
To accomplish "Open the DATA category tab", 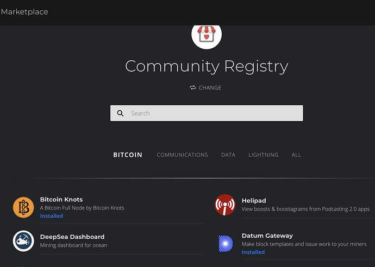I will (228, 155).
